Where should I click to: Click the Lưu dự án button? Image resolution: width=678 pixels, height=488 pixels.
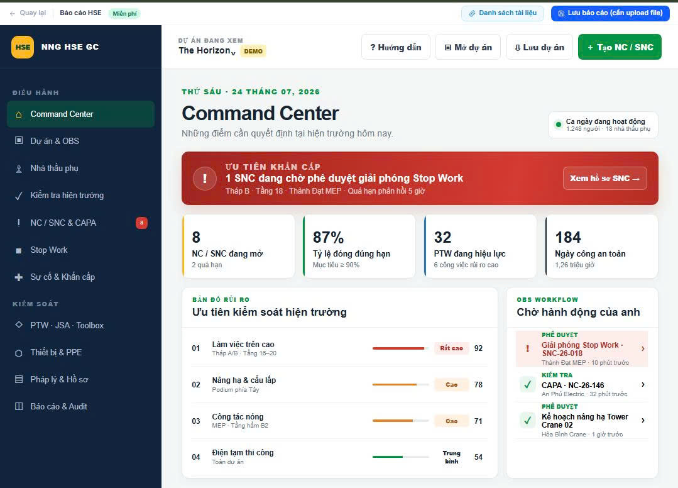click(539, 47)
